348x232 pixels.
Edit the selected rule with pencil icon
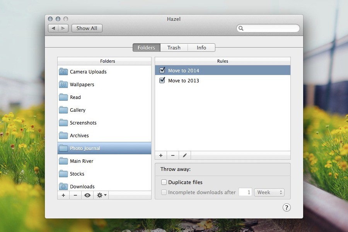pos(185,155)
